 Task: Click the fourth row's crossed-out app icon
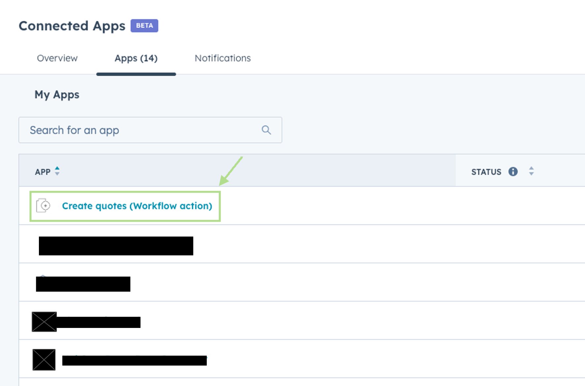[44, 322]
